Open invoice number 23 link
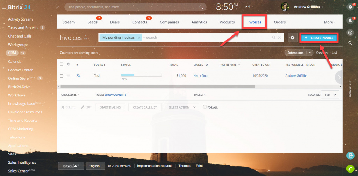The image size is (358, 176). (78, 76)
